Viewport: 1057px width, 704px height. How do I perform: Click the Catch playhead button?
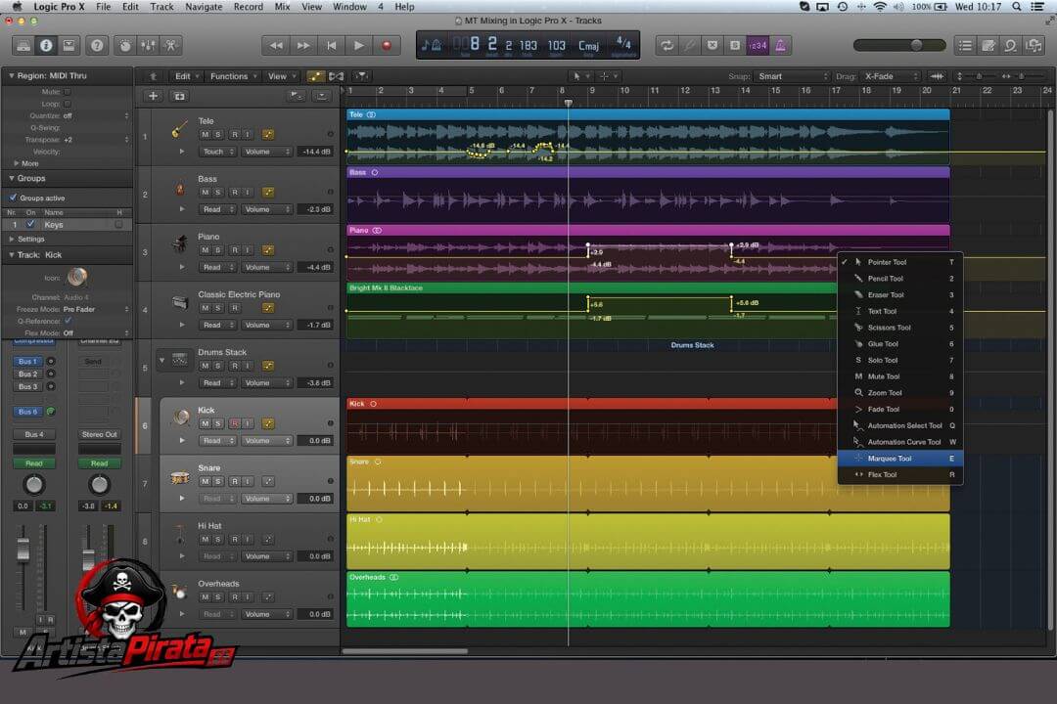[362, 77]
